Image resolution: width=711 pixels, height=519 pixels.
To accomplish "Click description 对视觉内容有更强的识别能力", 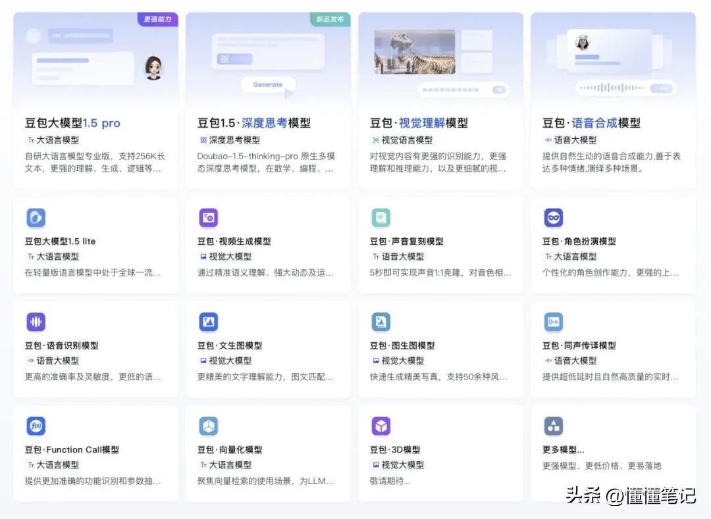I will click(x=438, y=162).
